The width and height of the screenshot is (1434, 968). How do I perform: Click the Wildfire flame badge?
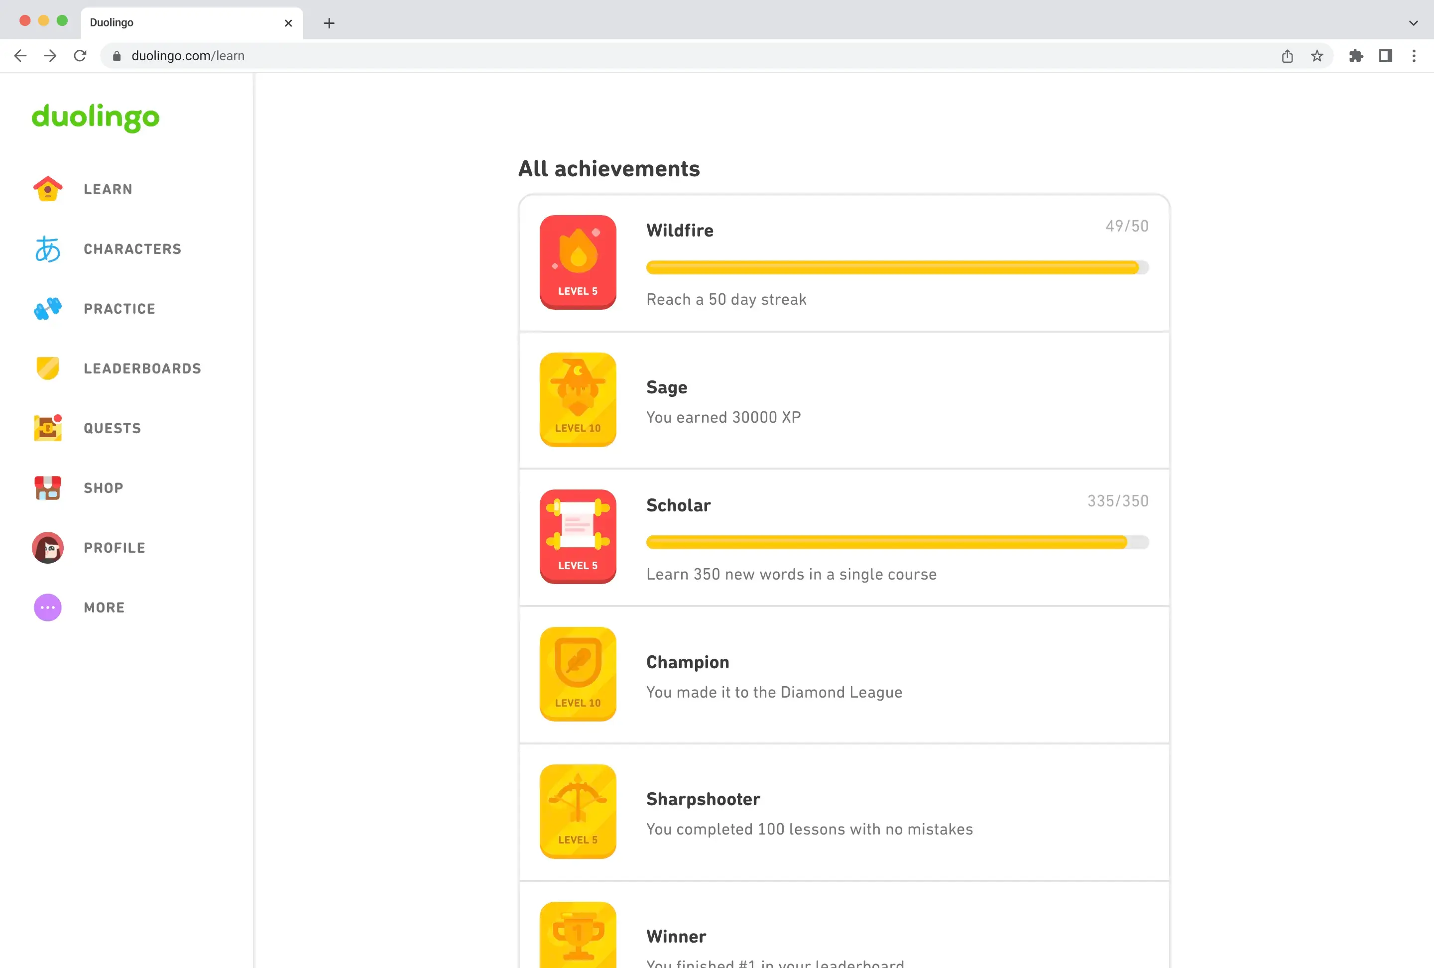(x=578, y=262)
